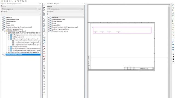175x98 pixels.
Task: Collapse 4 (Схема электрическая принципиальная) node
Action: tap(9, 39)
